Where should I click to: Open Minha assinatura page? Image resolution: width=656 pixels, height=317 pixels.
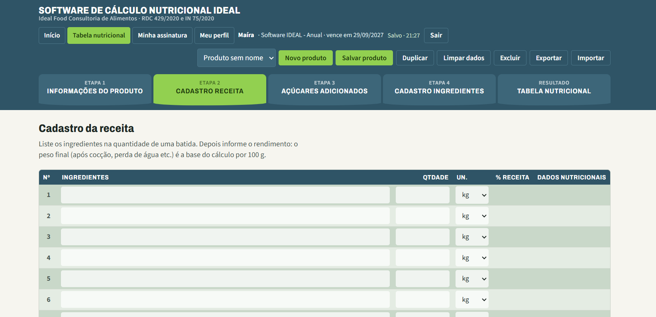(162, 35)
